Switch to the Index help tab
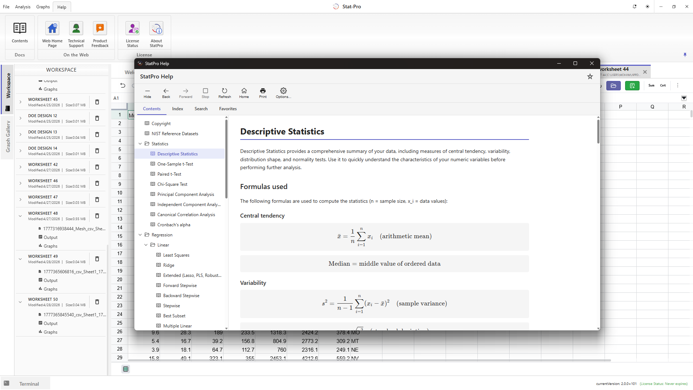This screenshot has width=693, height=390. click(x=178, y=109)
